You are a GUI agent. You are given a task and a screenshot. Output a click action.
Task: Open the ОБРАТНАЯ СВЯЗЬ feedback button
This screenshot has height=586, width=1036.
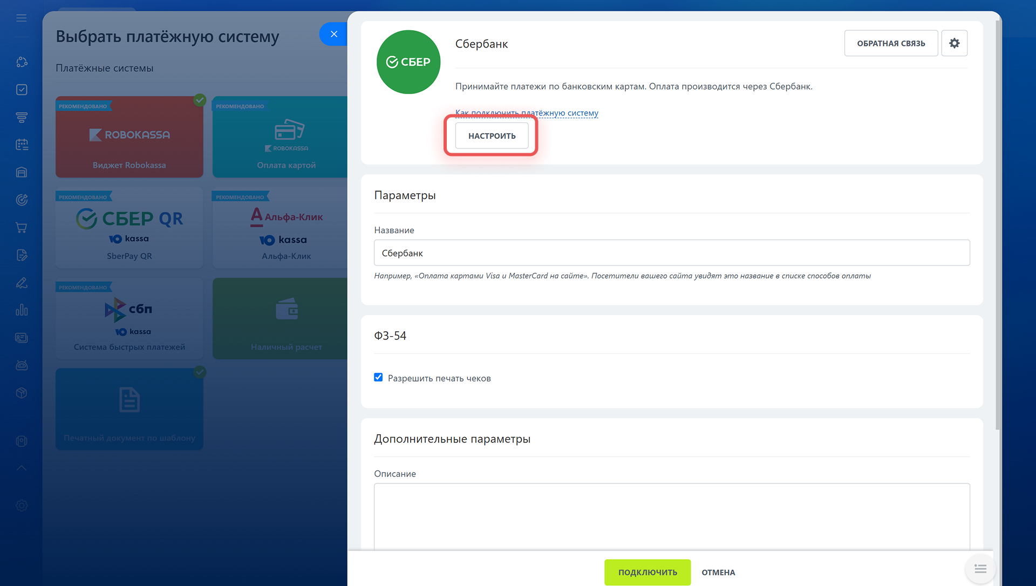click(x=890, y=43)
